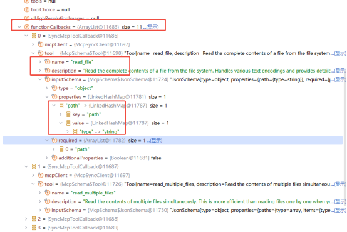Image resolution: width=347 pixels, height=232 pixels.
Task: Collapse tool McpSchema$Tool@11698 node
Action: click(x=33, y=53)
